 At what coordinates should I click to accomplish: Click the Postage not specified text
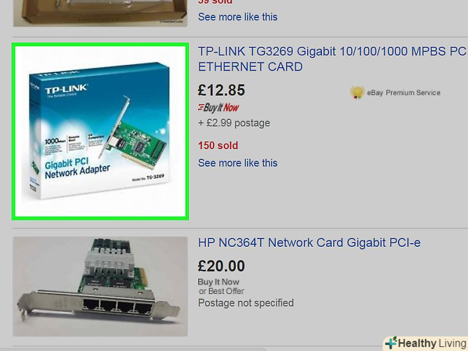point(246,303)
